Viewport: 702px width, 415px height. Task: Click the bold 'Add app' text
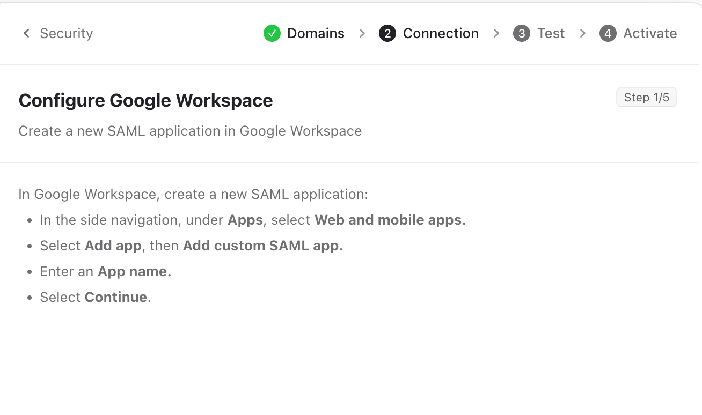point(113,246)
